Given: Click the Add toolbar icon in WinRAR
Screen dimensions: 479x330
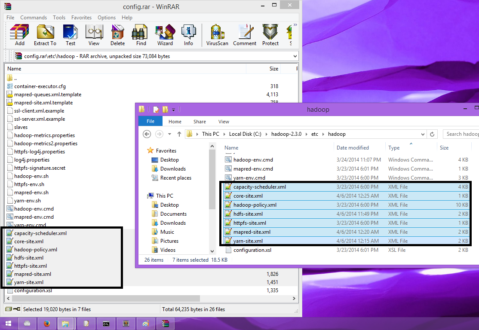Looking at the screenshot, I should (x=19, y=35).
